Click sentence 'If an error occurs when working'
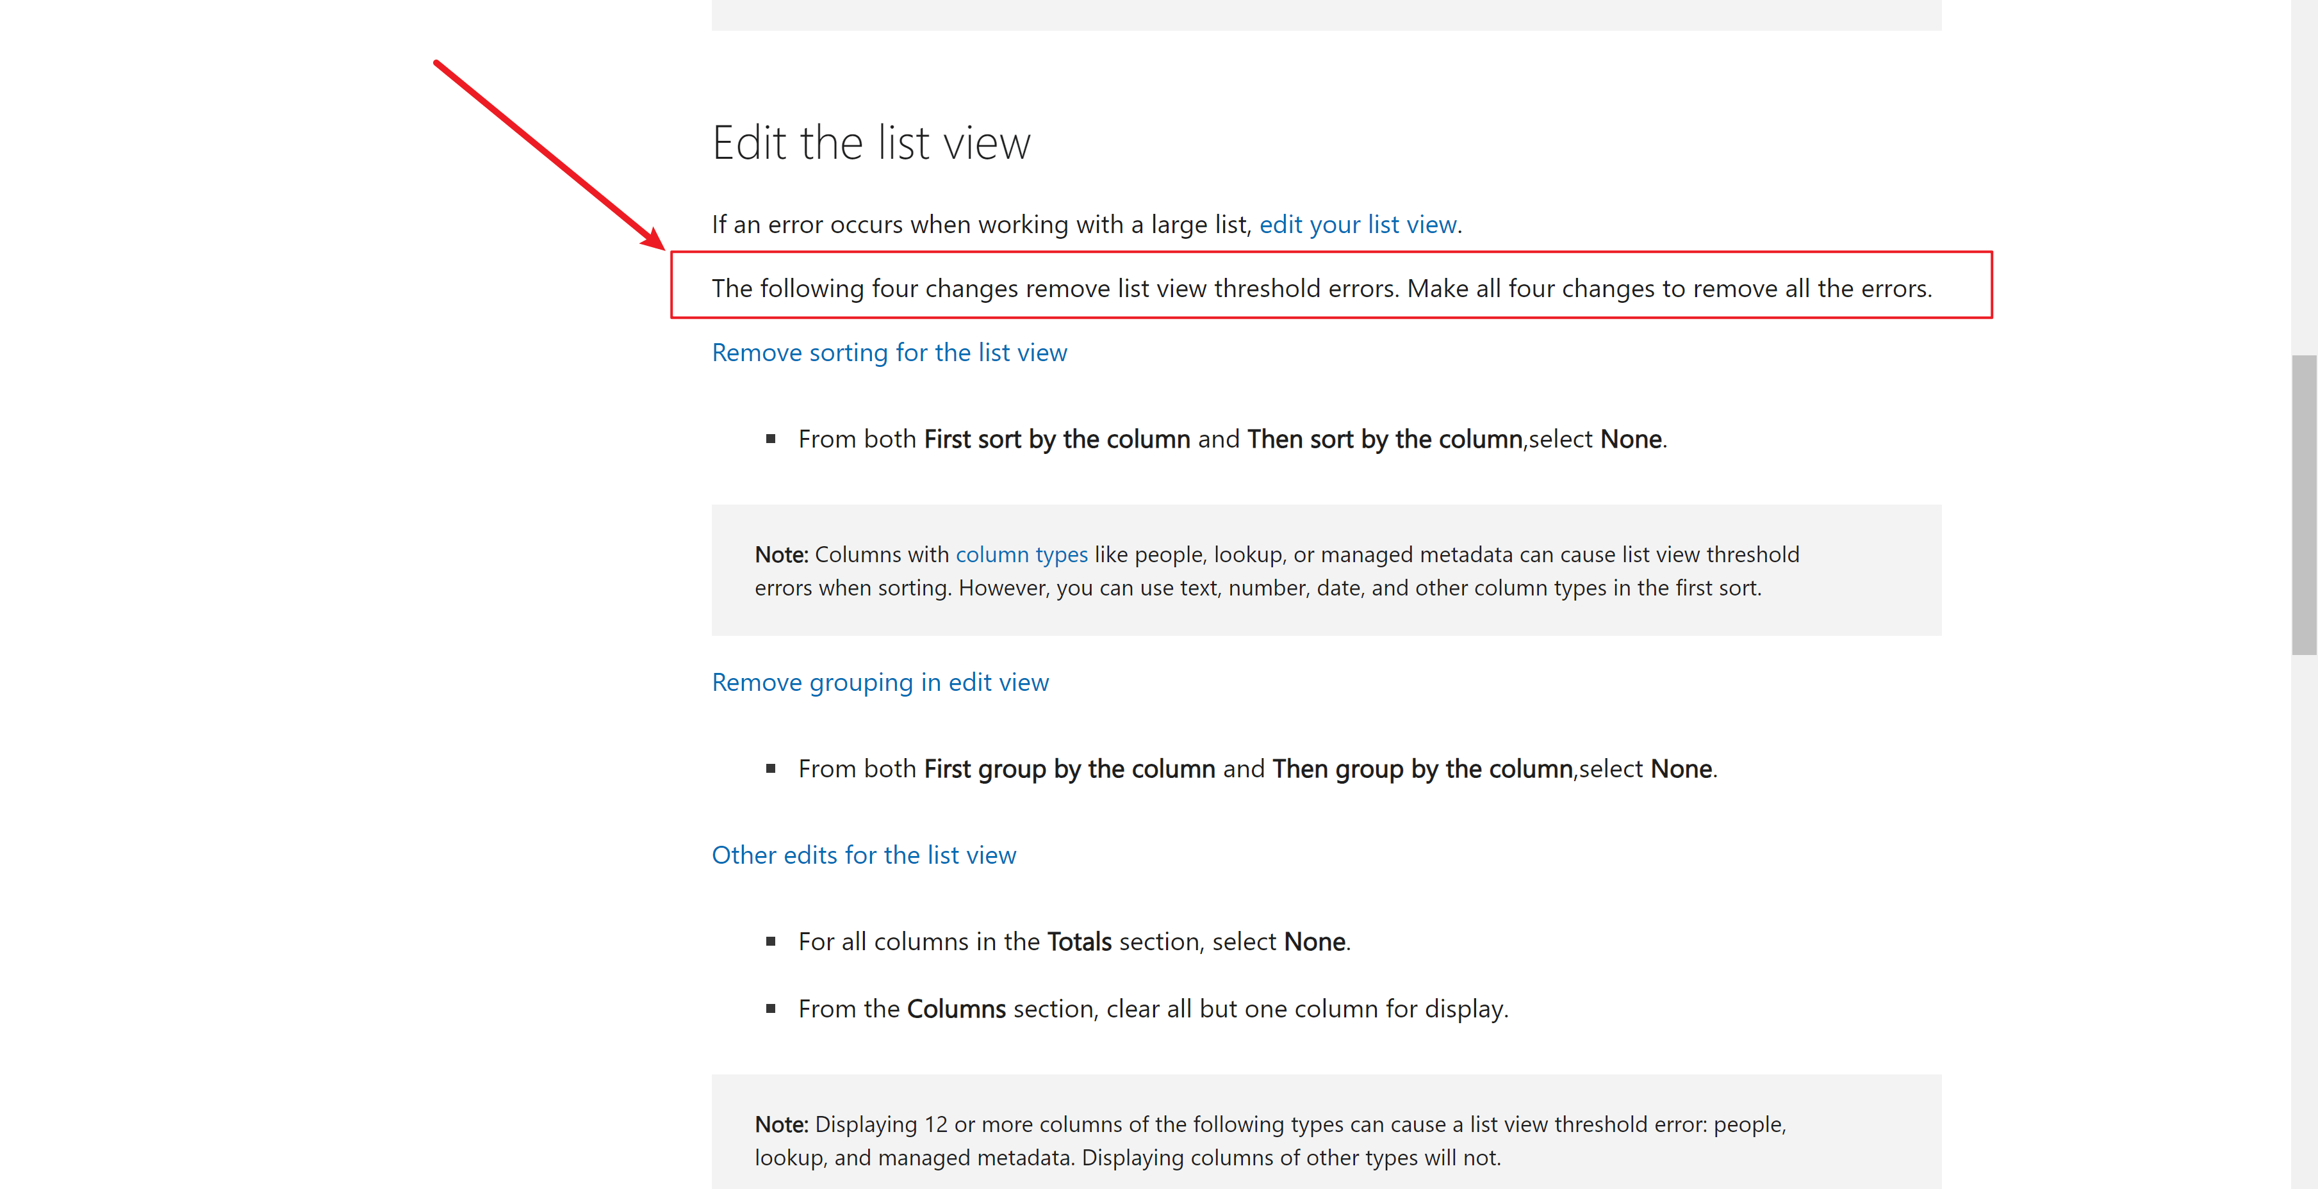The width and height of the screenshot is (2318, 1189). coord(1087,224)
